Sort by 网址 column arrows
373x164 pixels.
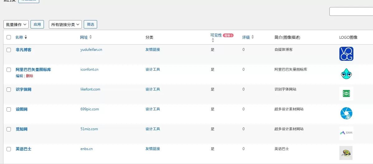(90, 37)
